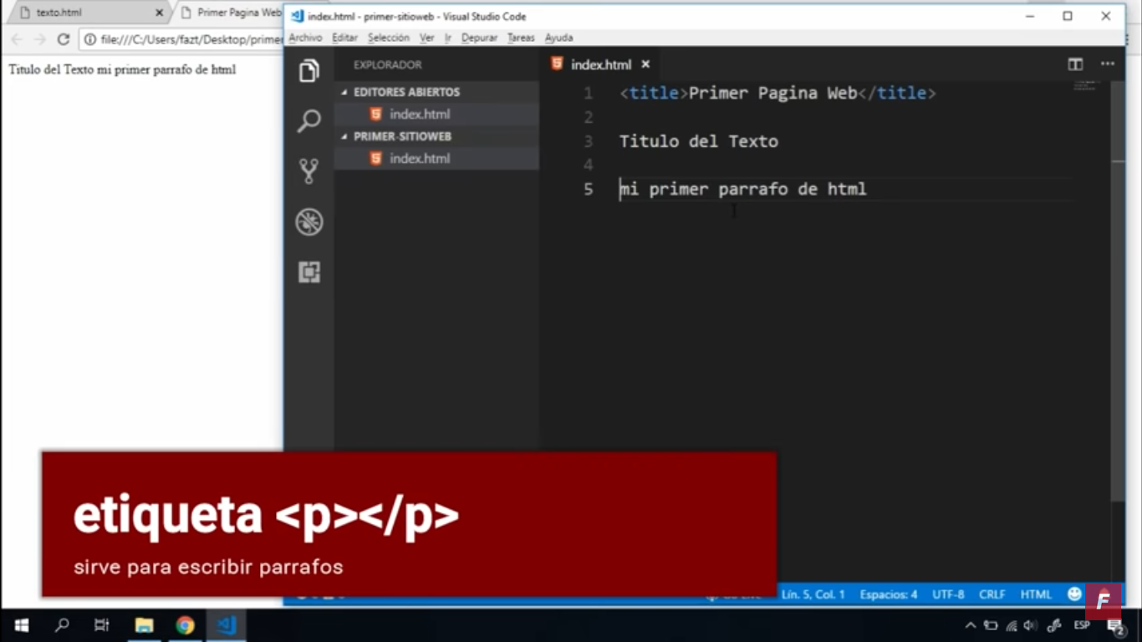The width and height of the screenshot is (1142, 642).
Task: Click the ESP language indicator
Action: [1082, 625]
